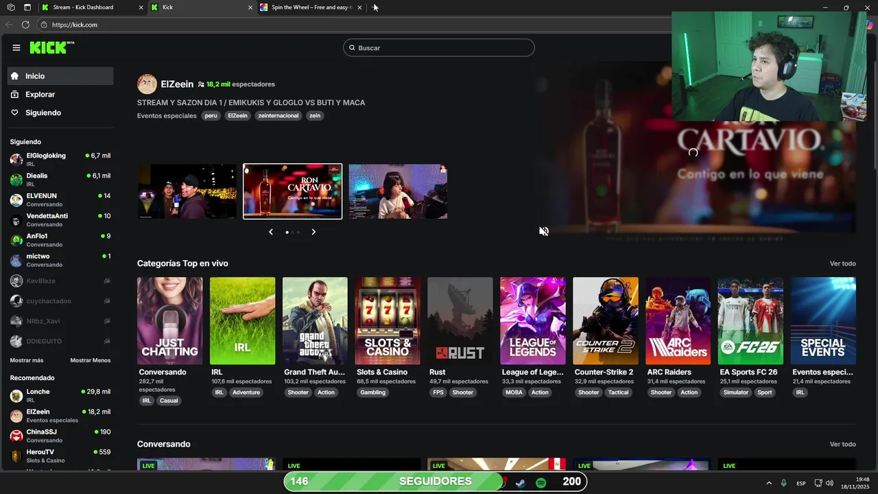Click Ver todo for Conversando section
This screenshot has width=878, height=494.
click(x=843, y=444)
